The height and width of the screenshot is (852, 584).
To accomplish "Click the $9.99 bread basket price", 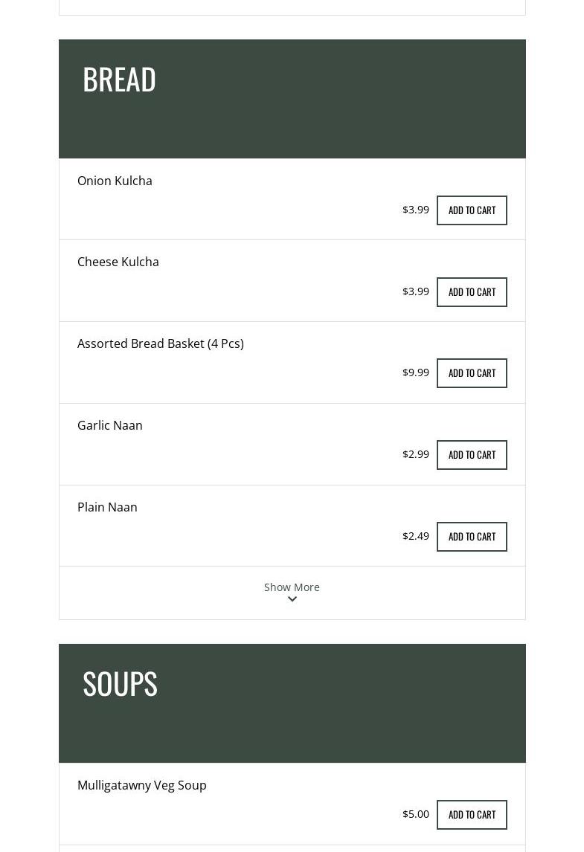I will [416, 372].
